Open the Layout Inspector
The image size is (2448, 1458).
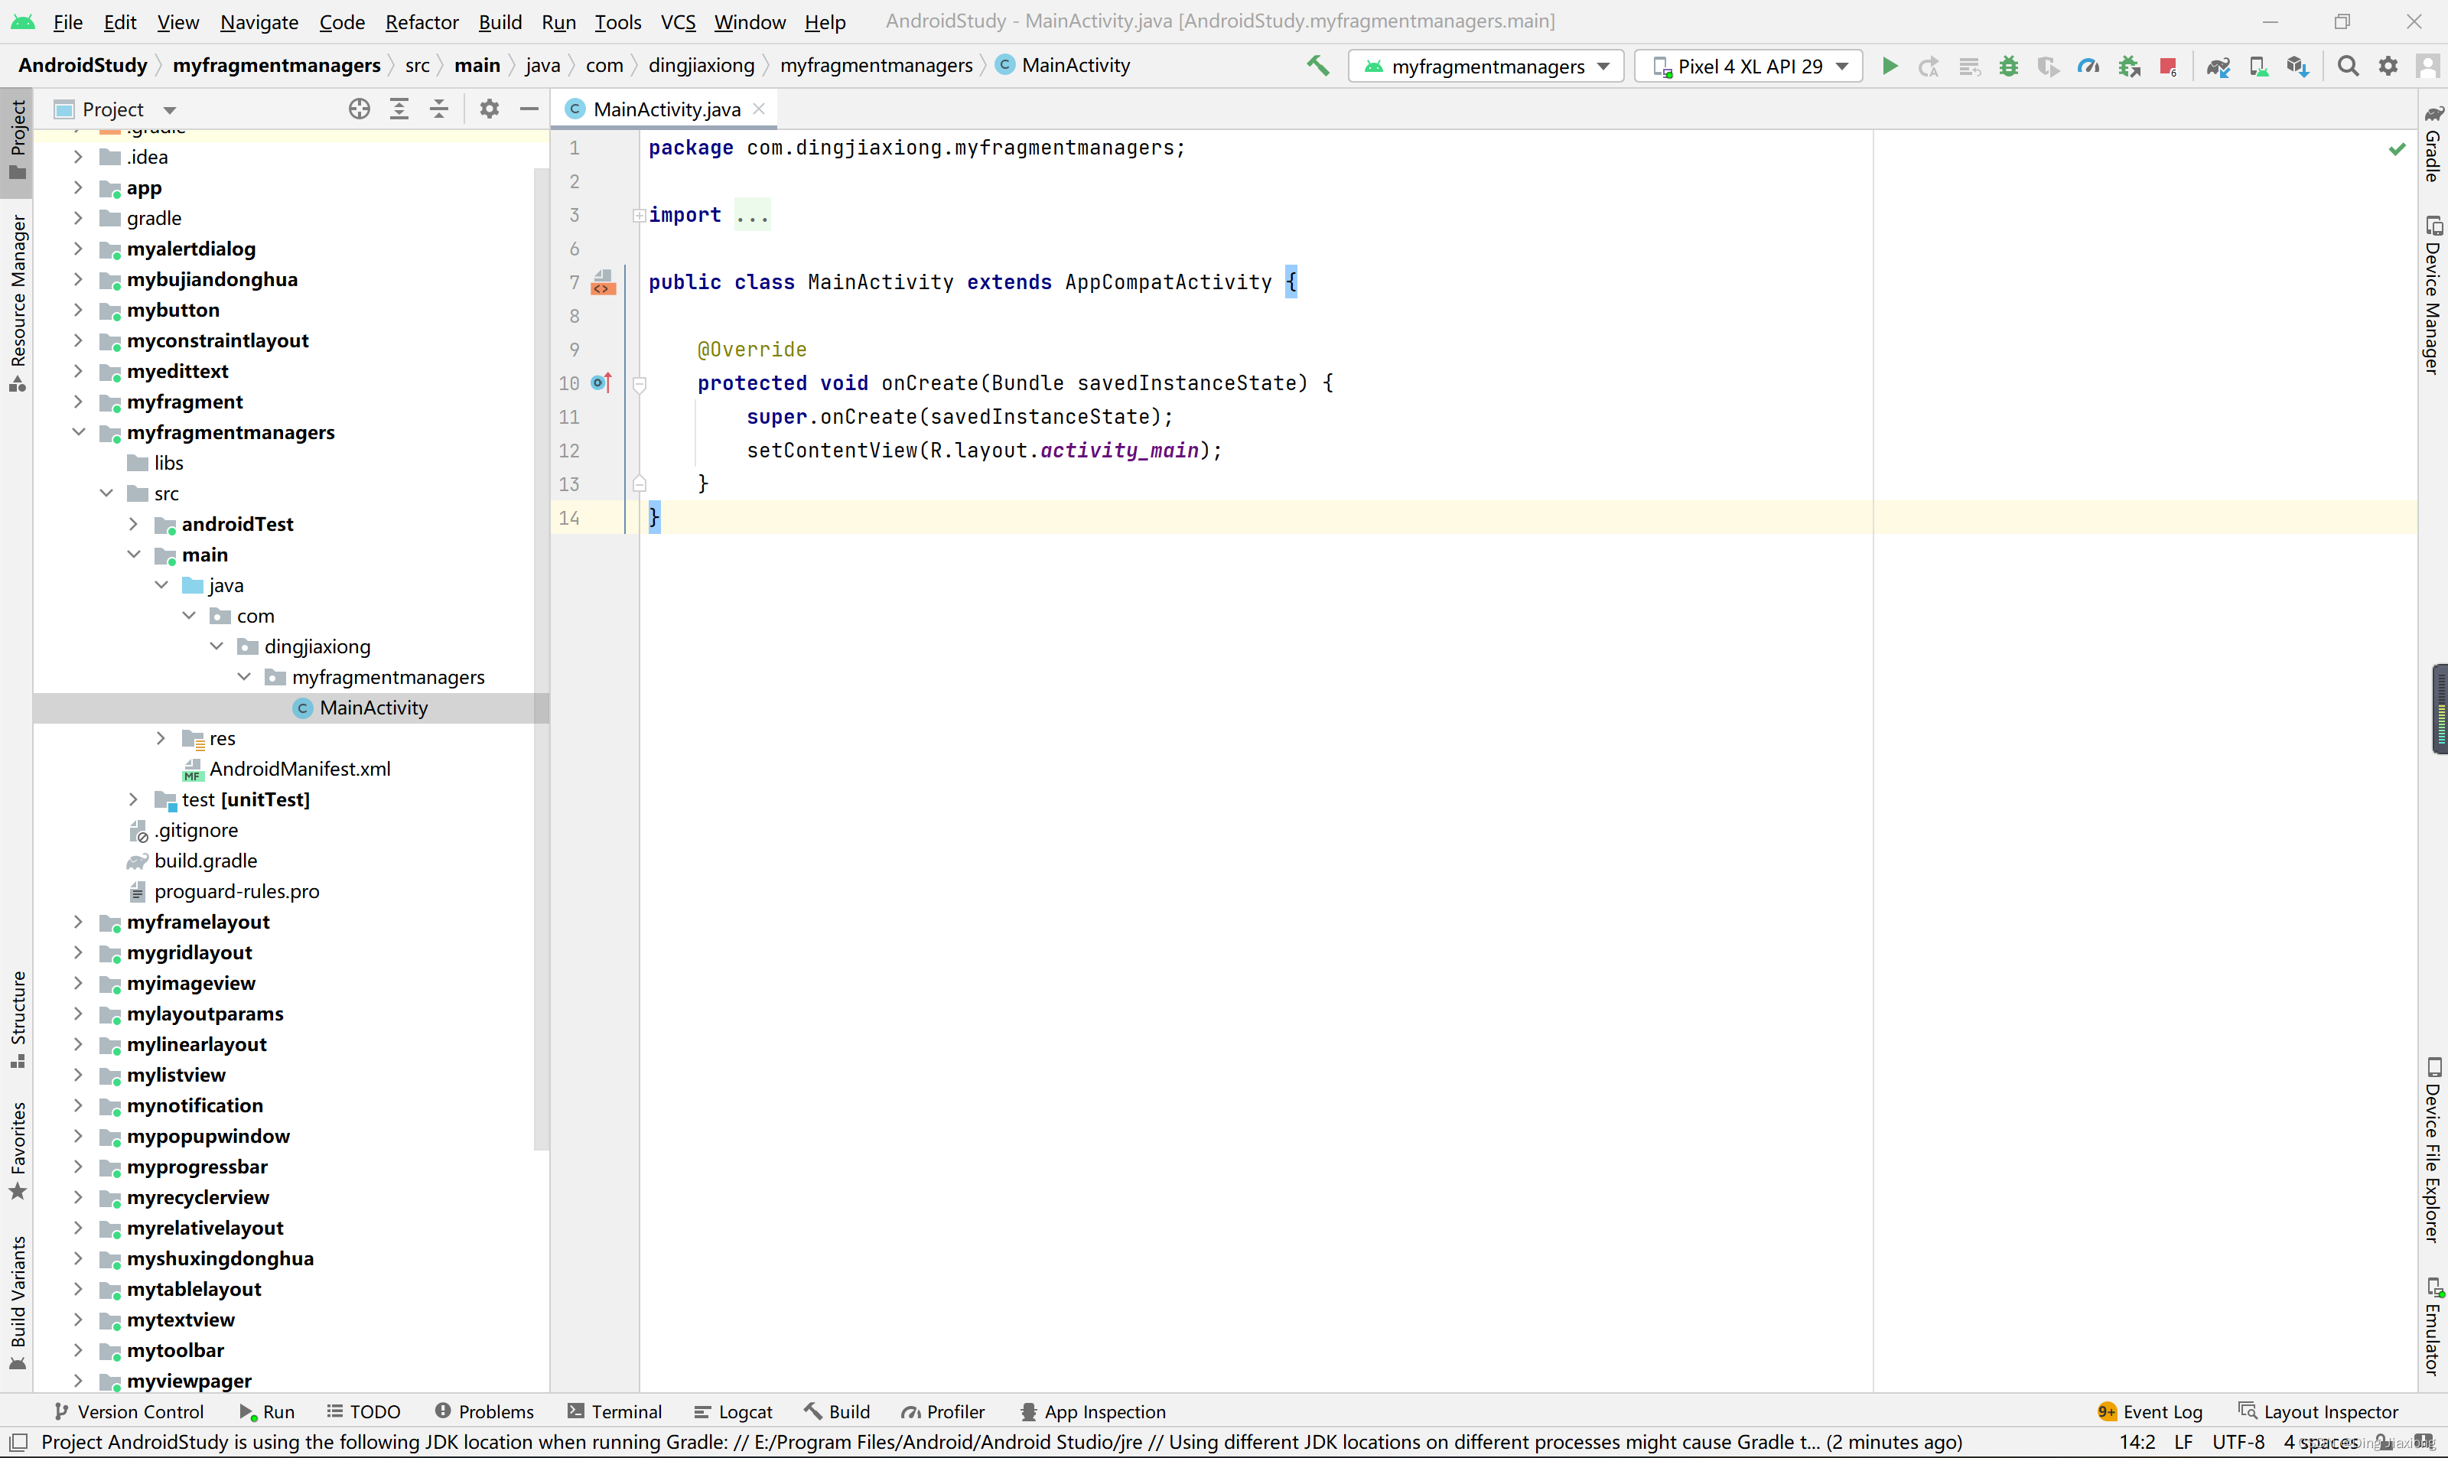coord(2318,1412)
